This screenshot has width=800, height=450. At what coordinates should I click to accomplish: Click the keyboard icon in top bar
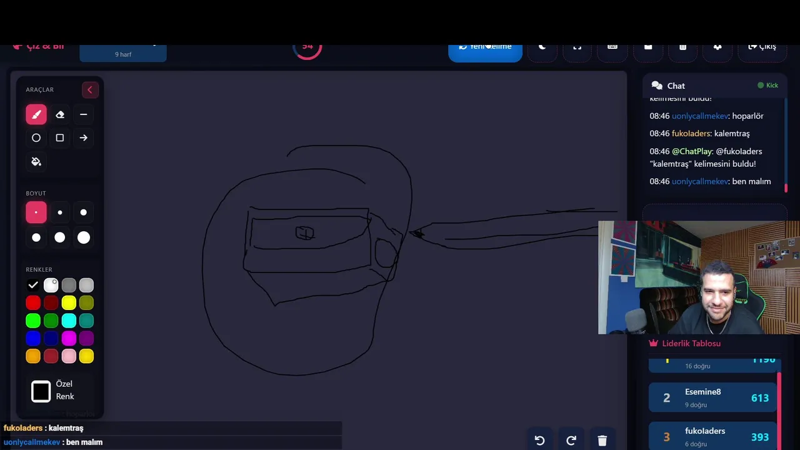(612, 52)
